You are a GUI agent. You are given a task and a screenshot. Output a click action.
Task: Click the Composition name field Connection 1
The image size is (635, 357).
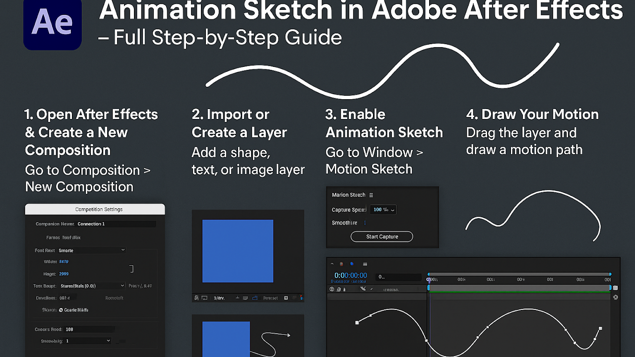point(116,224)
